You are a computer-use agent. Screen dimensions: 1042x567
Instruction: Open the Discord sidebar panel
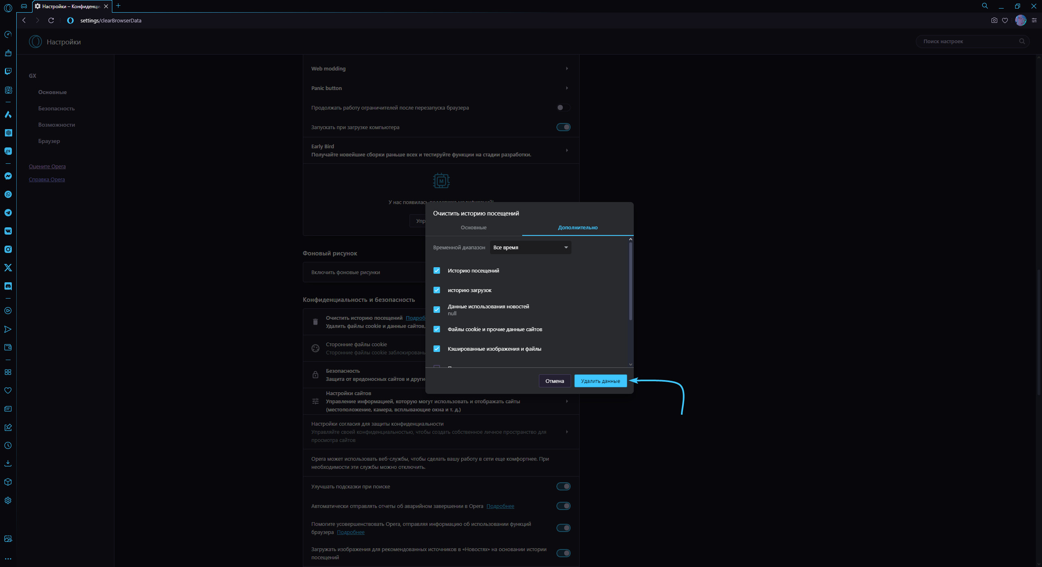pyautogui.click(x=8, y=286)
